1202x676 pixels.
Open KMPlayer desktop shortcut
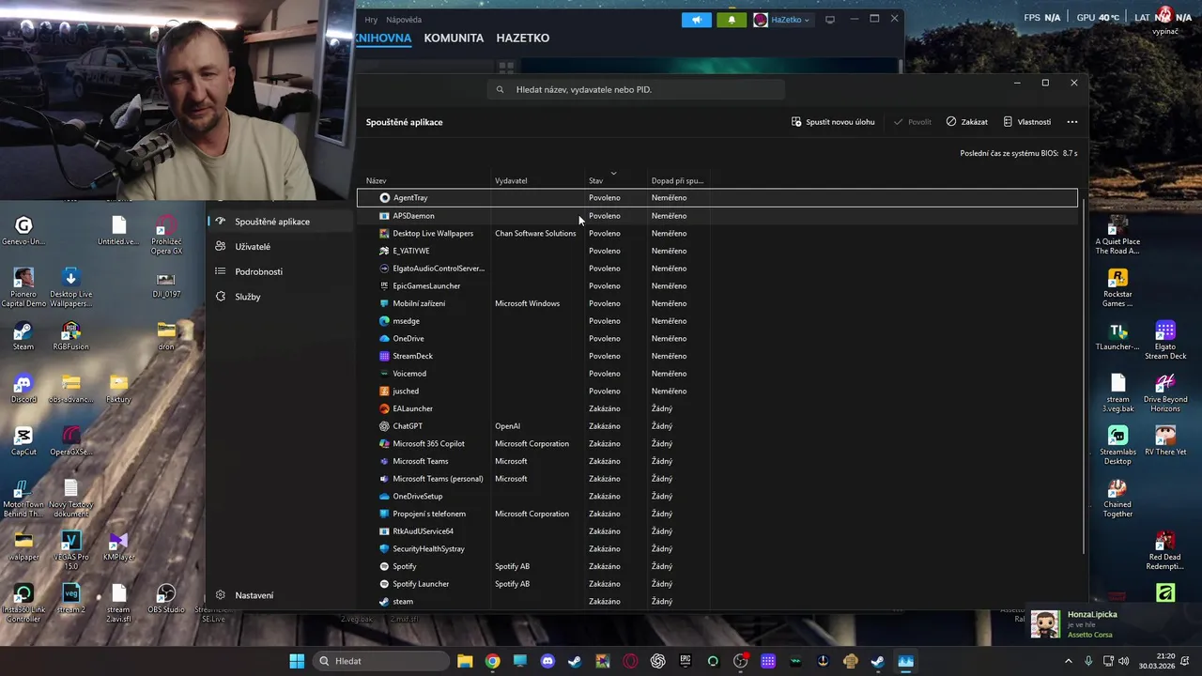[x=118, y=546]
